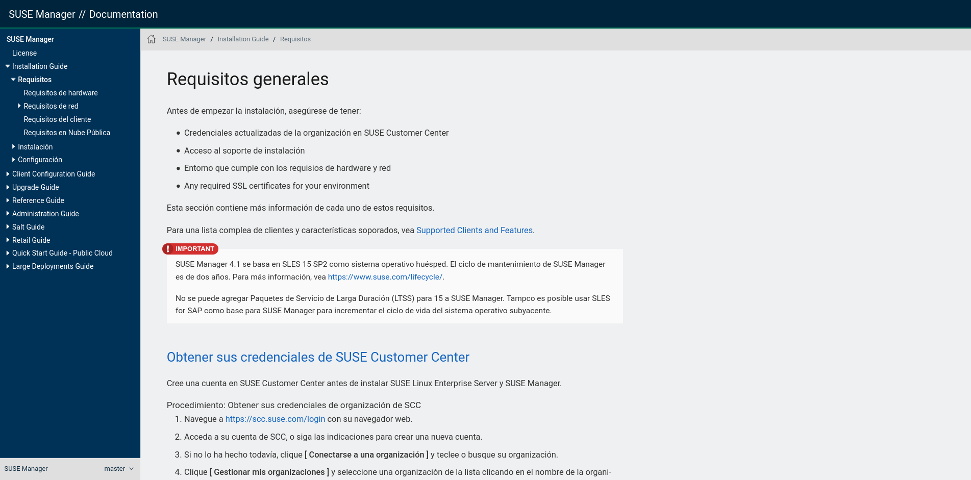Expand the Reference Guide arrow
This screenshot has height=480, width=971.
click(8, 200)
